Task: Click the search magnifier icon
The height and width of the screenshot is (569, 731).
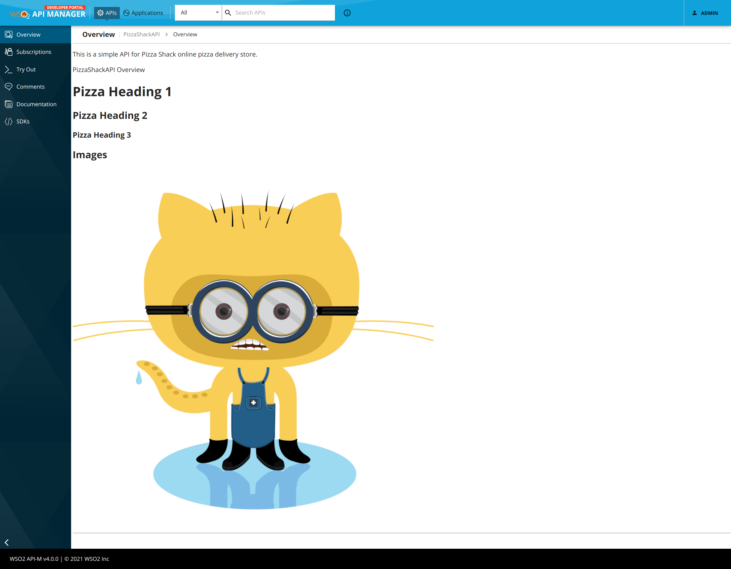Action: click(x=228, y=12)
